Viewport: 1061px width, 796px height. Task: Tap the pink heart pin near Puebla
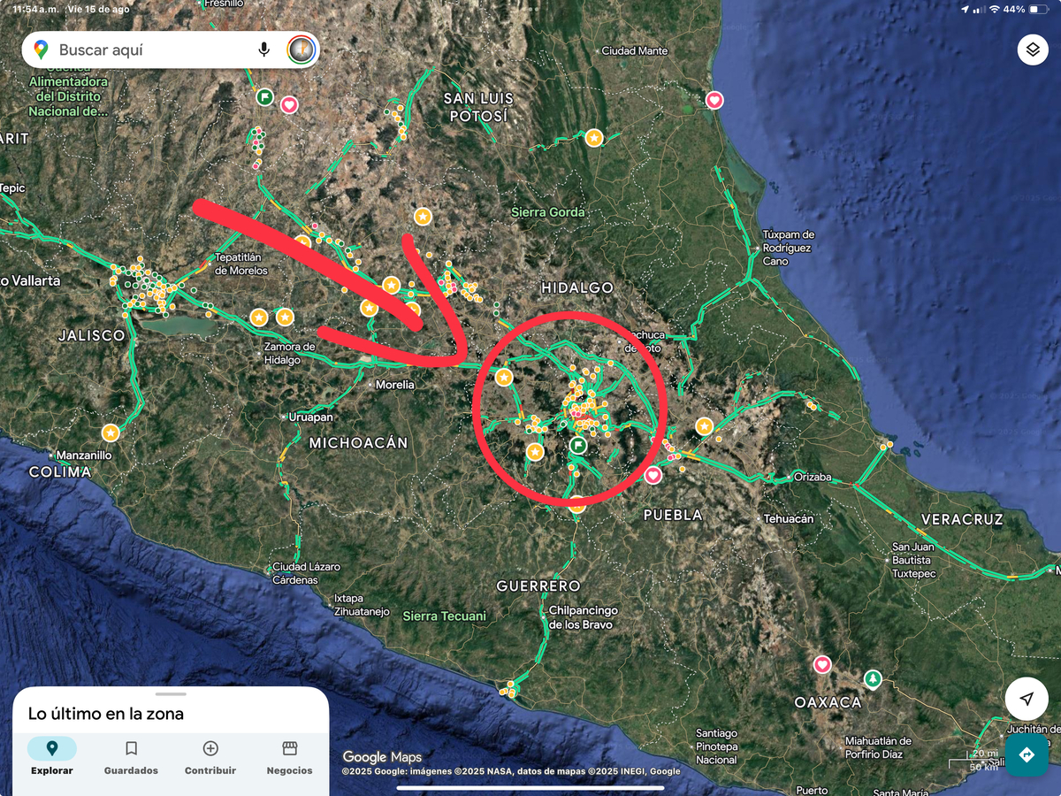tap(653, 476)
